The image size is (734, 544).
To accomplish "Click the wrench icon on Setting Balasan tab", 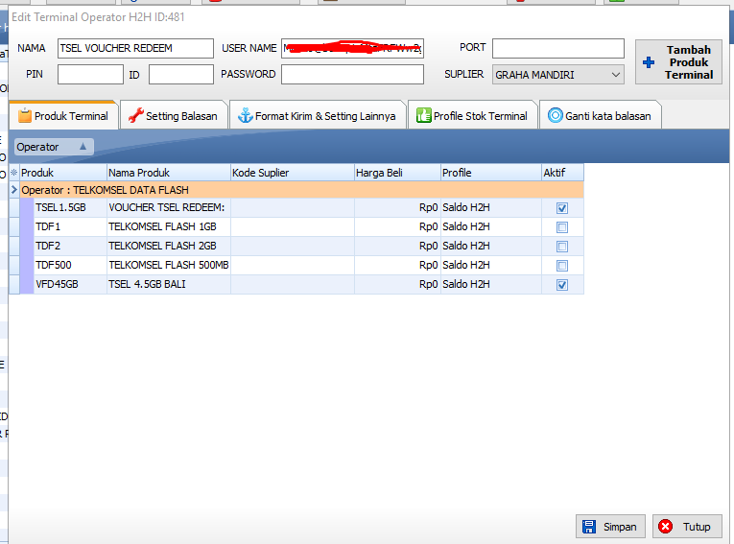I will [134, 116].
